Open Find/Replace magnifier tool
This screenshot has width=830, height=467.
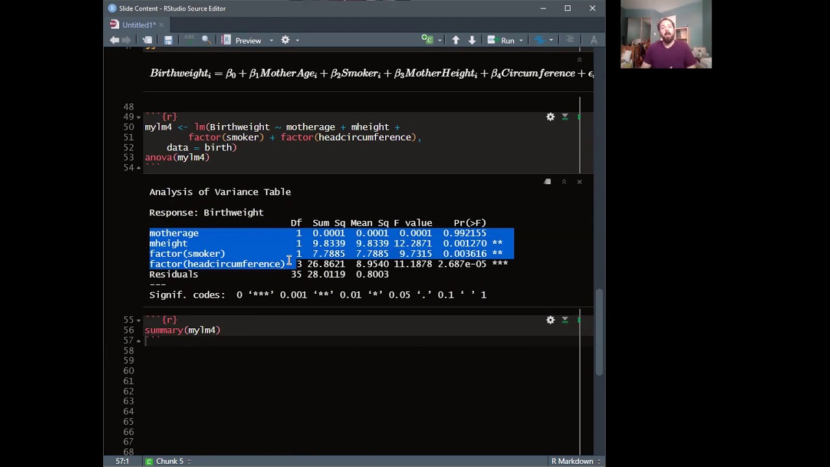(206, 40)
